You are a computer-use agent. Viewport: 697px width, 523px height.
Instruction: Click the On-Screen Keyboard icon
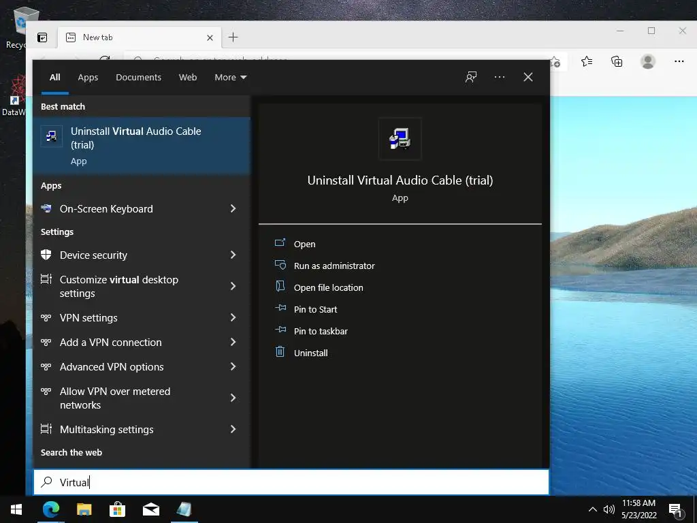[x=46, y=208]
